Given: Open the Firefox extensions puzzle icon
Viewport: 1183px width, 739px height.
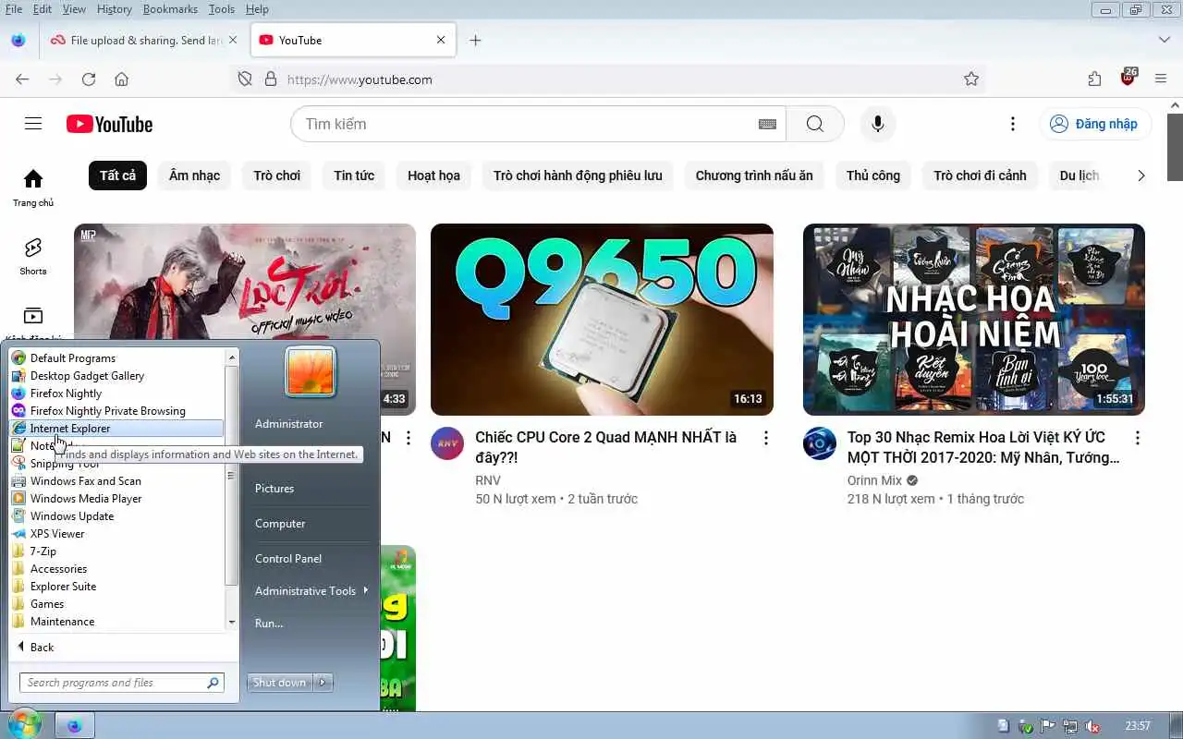Looking at the screenshot, I should point(1094,79).
